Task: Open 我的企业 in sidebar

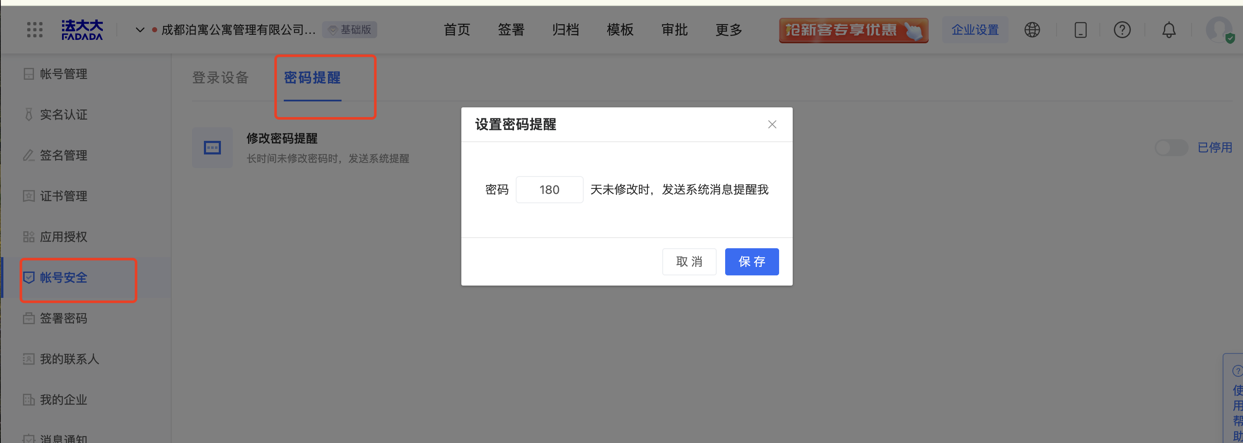Action: click(x=63, y=400)
